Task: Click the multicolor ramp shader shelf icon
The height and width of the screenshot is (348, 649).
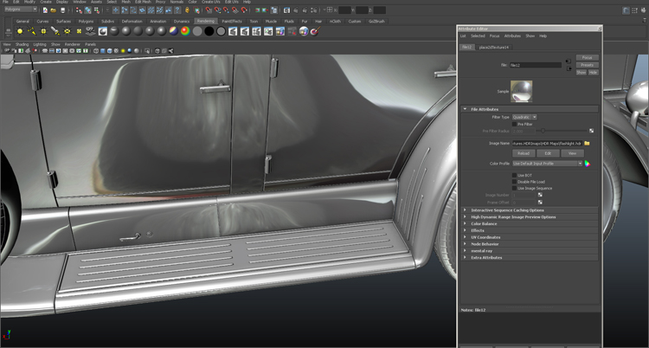Action: point(185,31)
